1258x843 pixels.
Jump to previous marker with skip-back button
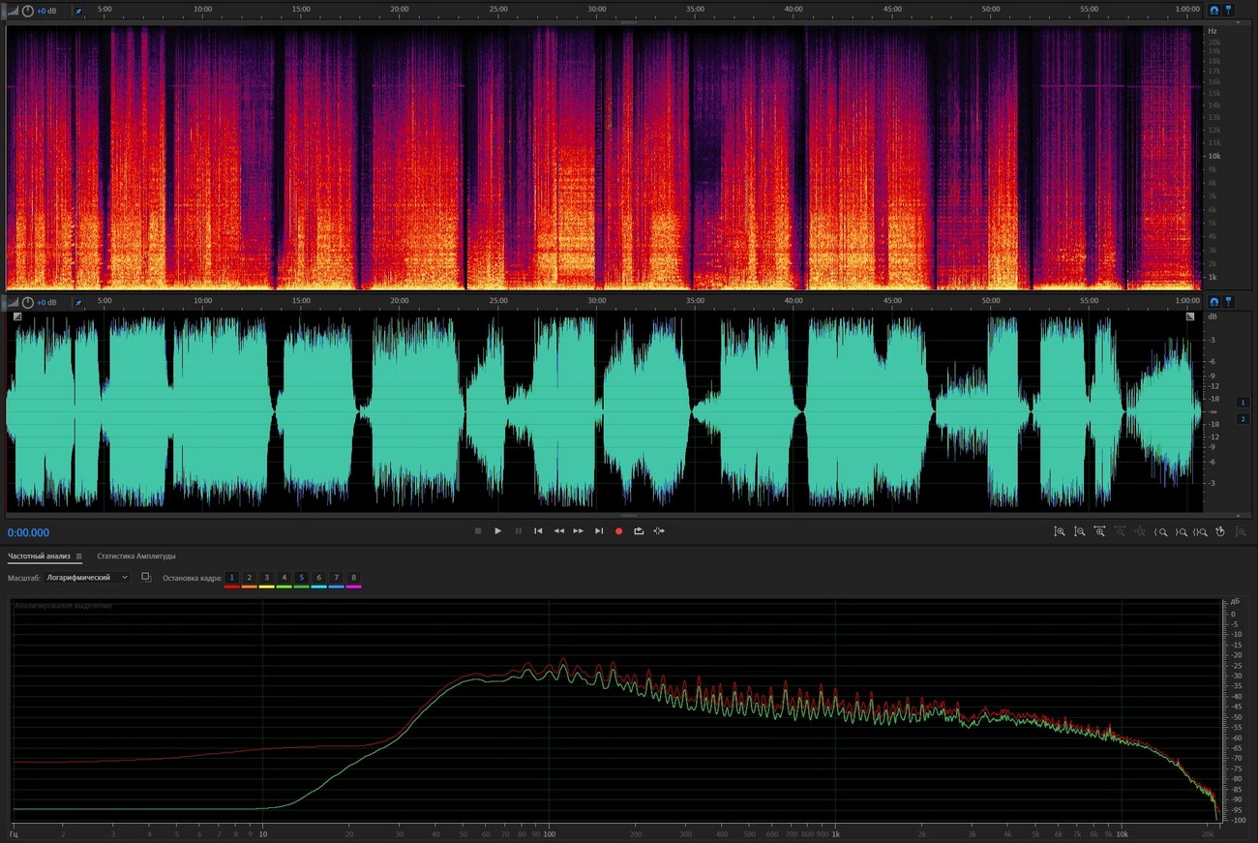click(x=538, y=531)
